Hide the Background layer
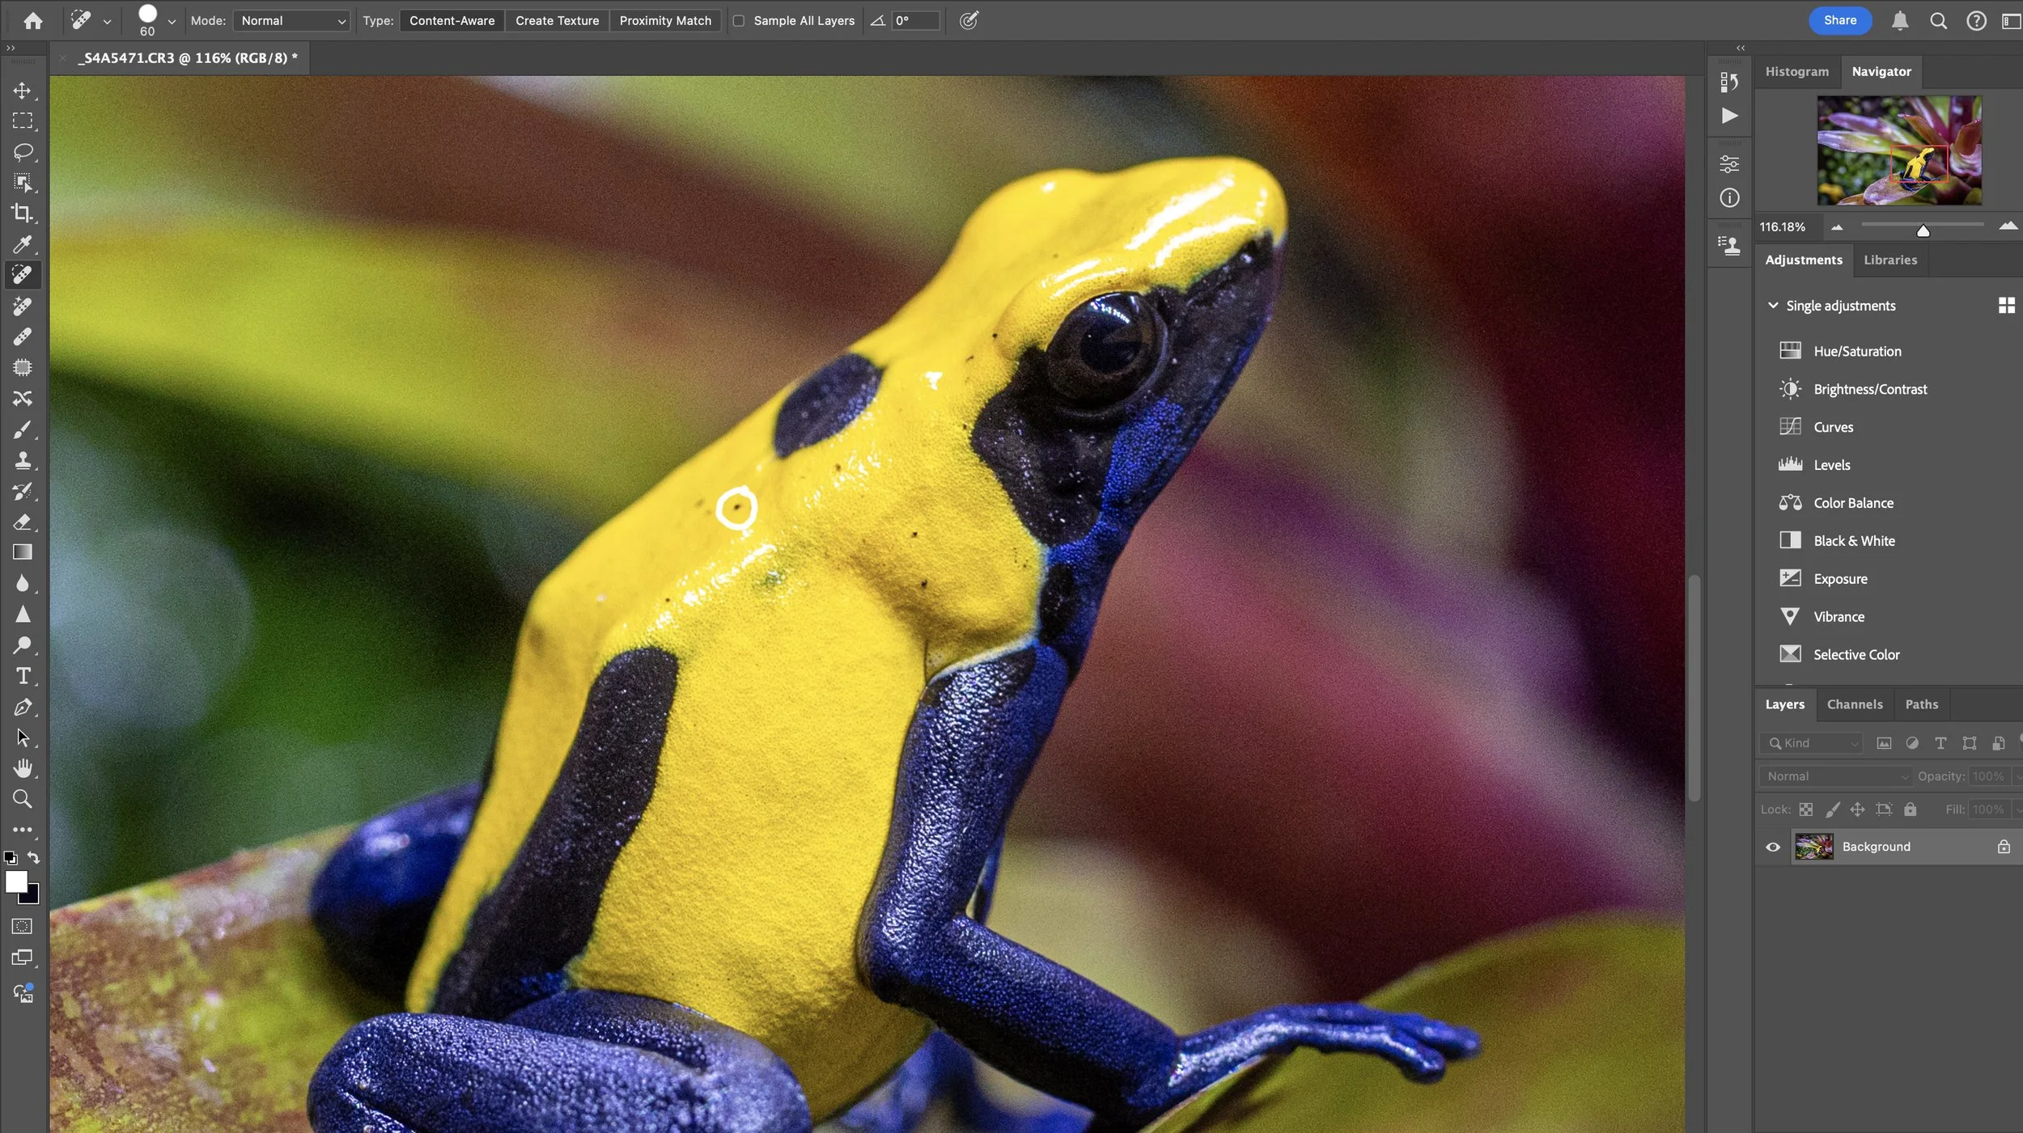 point(1772,846)
